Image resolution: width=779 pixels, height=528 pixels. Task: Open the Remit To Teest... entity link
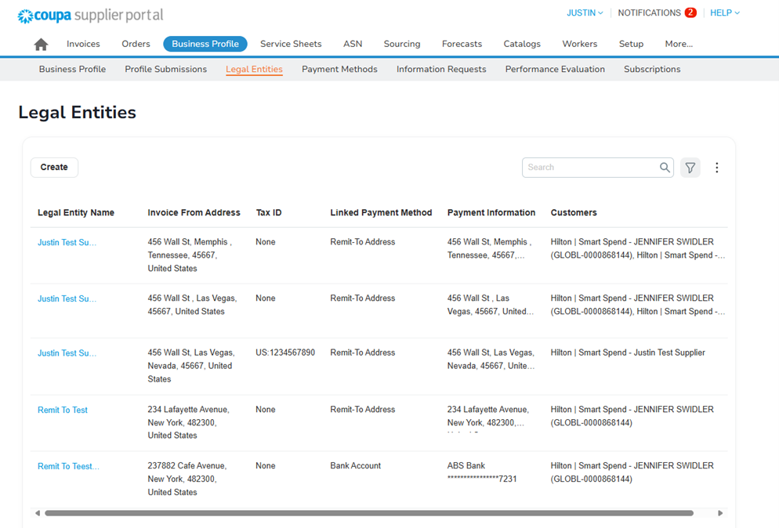(68, 466)
